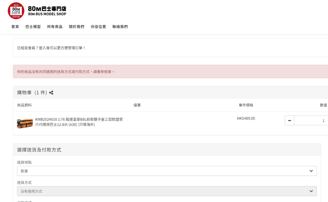Click the 數量 column header
Image resolution: width=328 pixels, height=202 pixels.
(323, 105)
